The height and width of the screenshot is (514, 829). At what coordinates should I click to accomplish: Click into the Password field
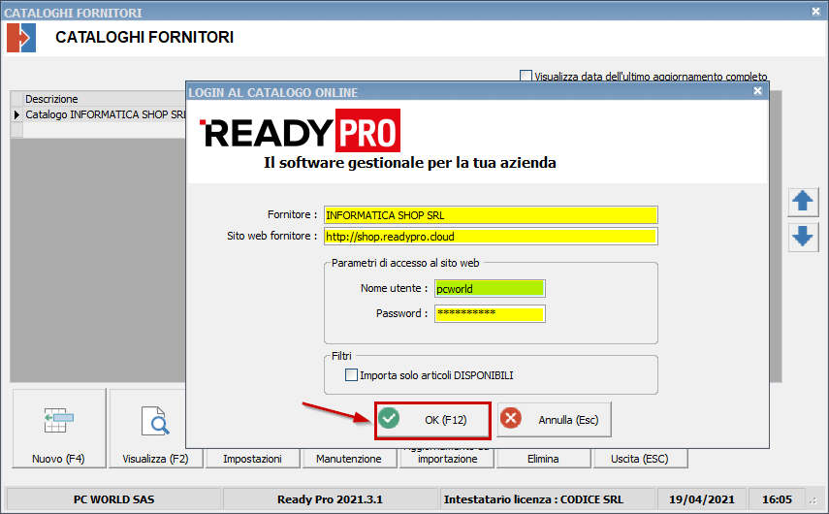pos(490,313)
